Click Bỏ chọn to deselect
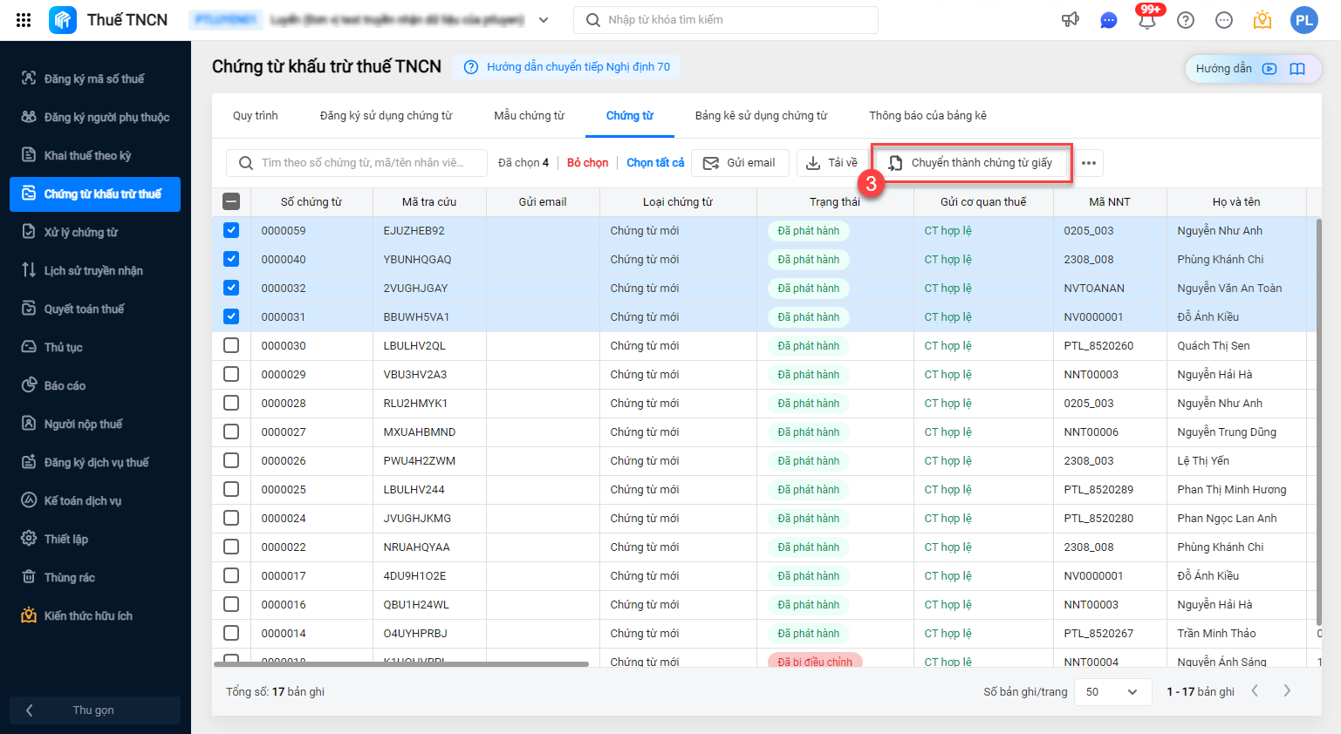Viewport: 1341px width, 734px height. click(x=587, y=163)
